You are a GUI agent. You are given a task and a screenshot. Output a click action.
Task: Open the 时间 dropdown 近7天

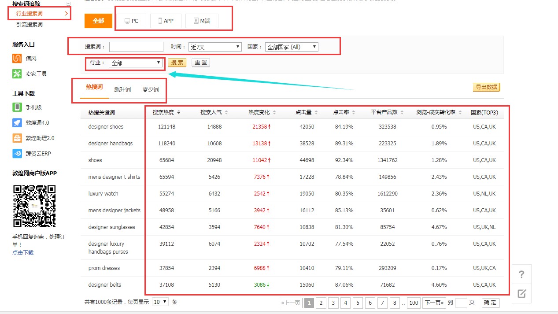(215, 47)
